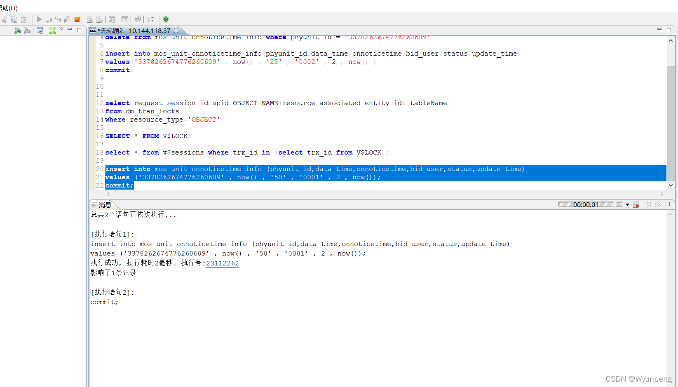Viewport: 678px width, 387px height.
Task: Click messages panel scrollbar up arrow
Action: [x=670, y=214]
